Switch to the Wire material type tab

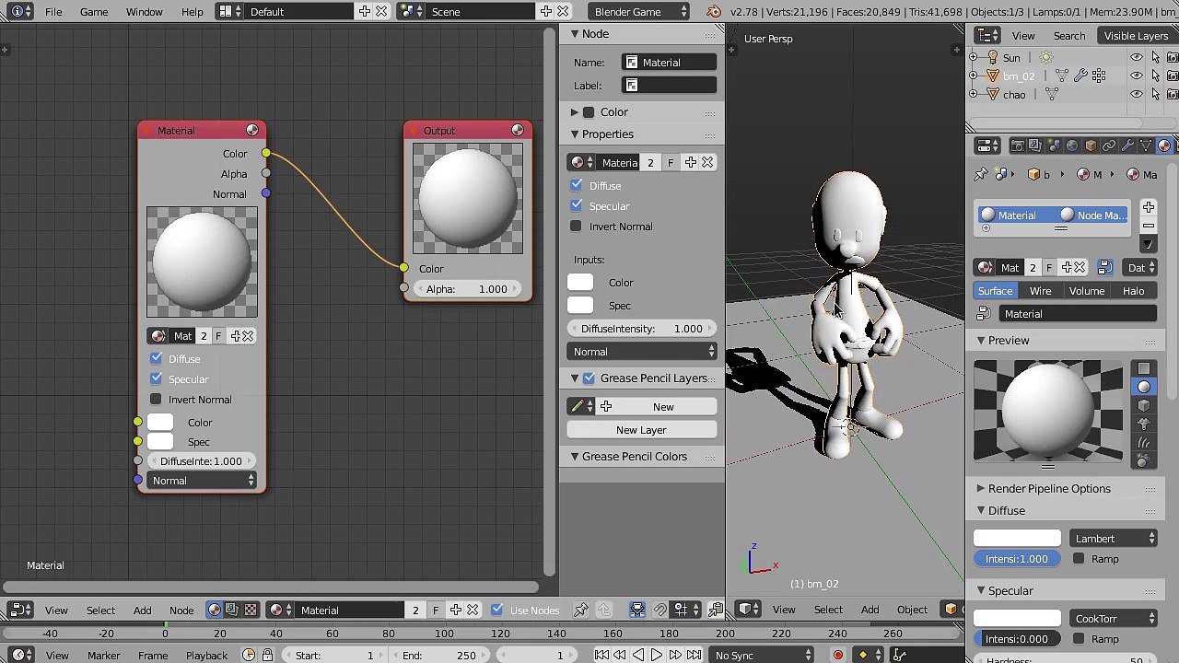1040,291
